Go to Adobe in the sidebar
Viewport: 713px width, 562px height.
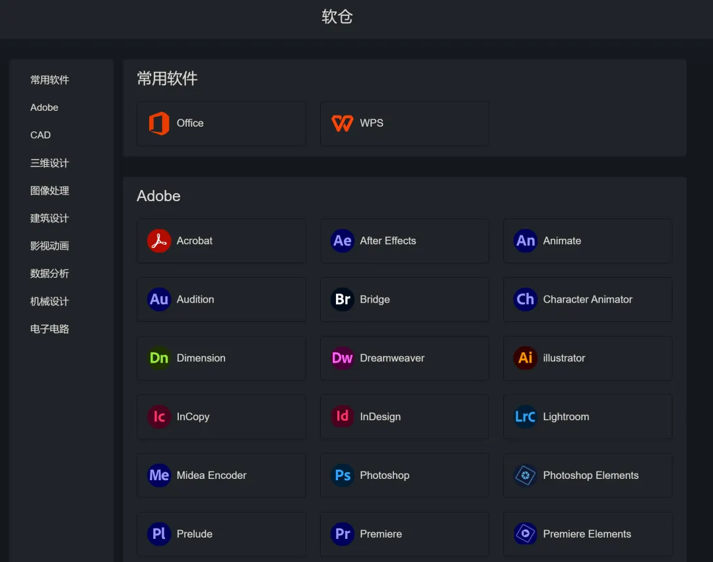44,108
